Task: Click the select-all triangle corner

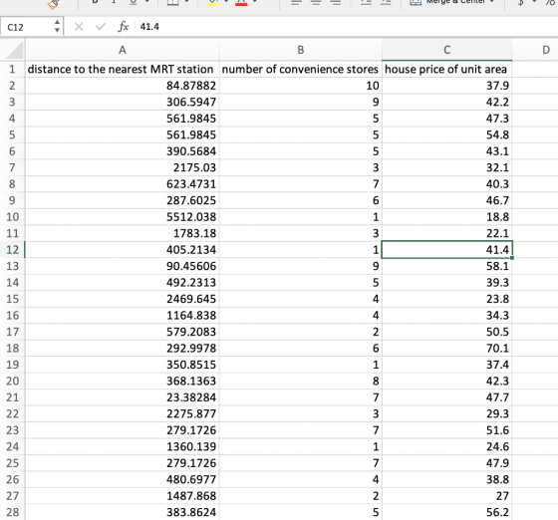Action: [14, 51]
